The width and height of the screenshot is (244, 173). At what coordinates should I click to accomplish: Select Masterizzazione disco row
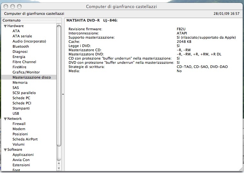(29, 77)
